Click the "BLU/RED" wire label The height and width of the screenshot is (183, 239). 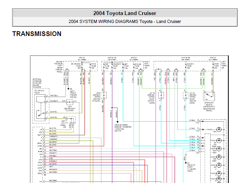53,164
